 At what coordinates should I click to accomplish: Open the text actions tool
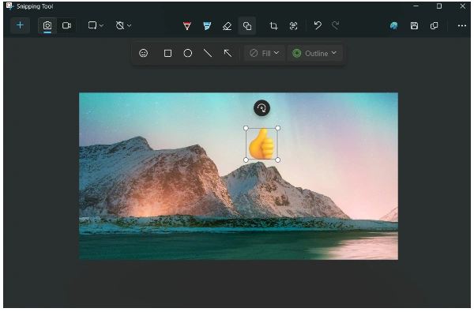[x=294, y=26]
